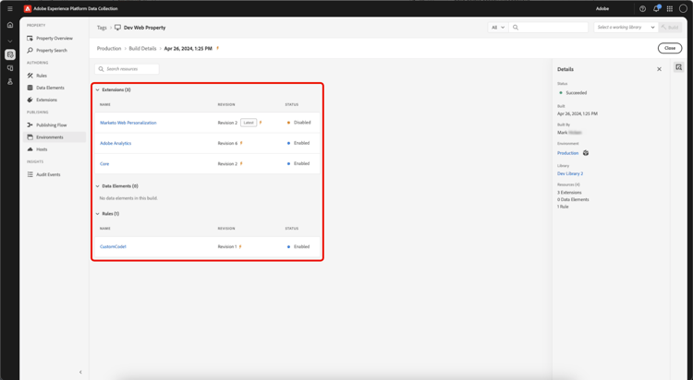
Task: Click the Adobe logo in header
Action: [x=28, y=8]
